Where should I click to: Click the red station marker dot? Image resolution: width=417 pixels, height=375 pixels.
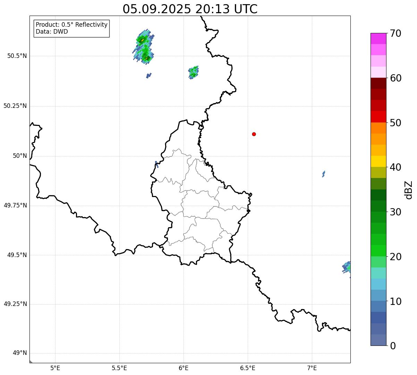click(x=254, y=134)
